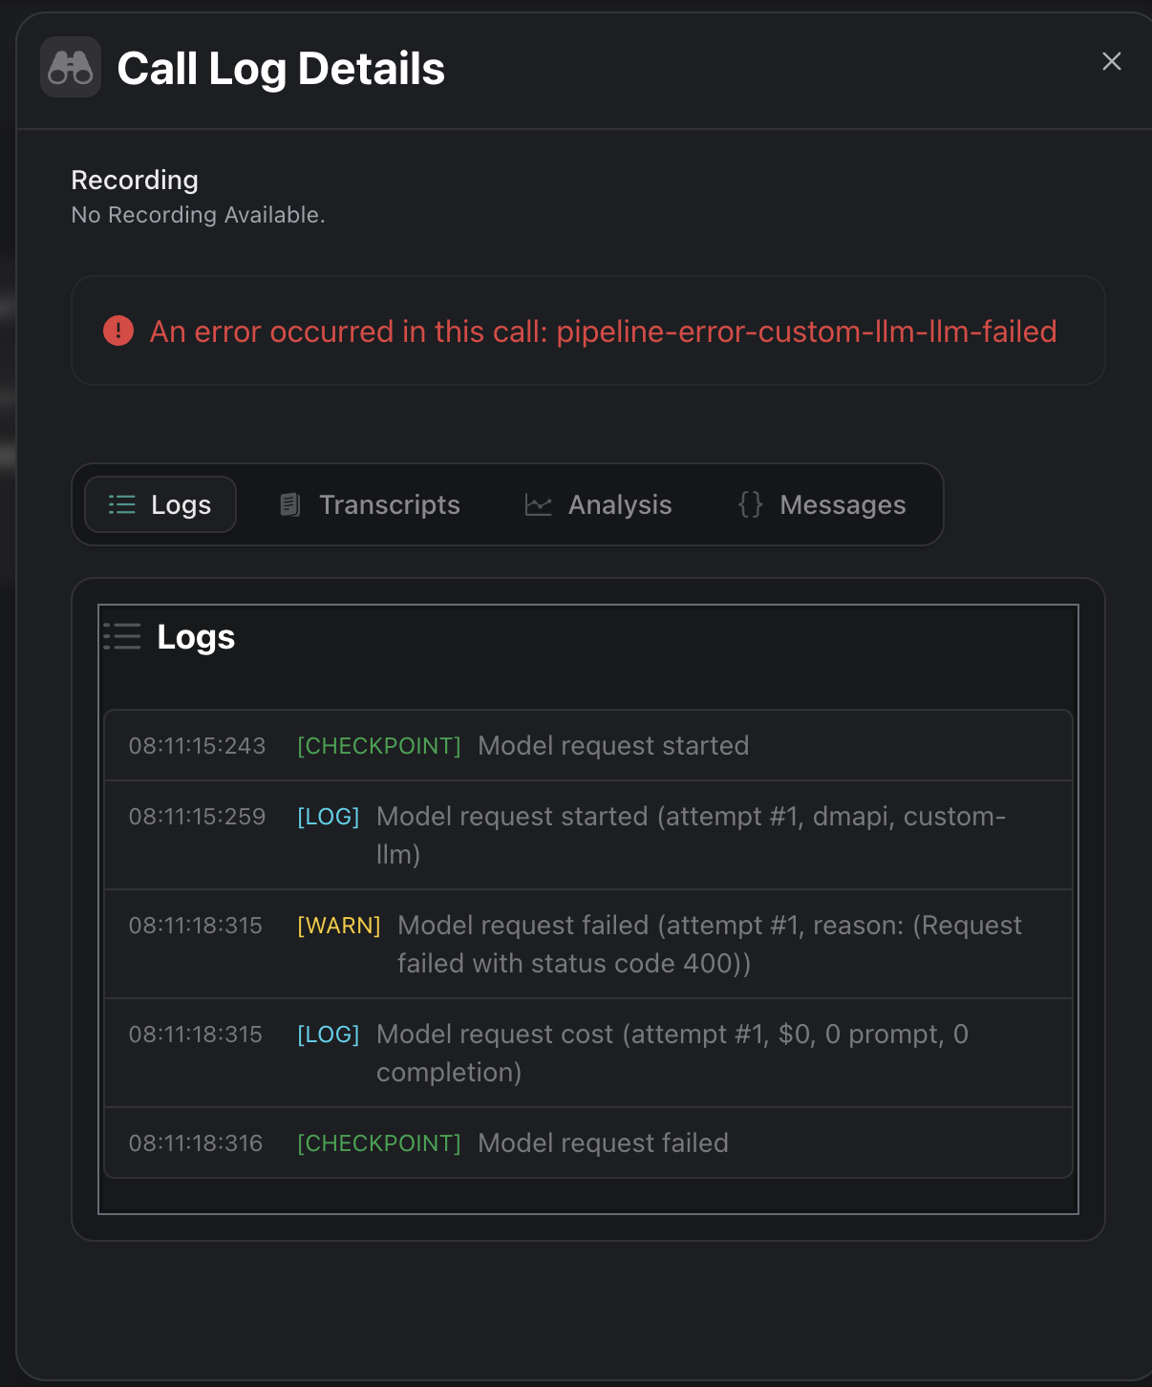The image size is (1152, 1387).
Task: Open the Analysis tab
Action: click(x=599, y=504)
